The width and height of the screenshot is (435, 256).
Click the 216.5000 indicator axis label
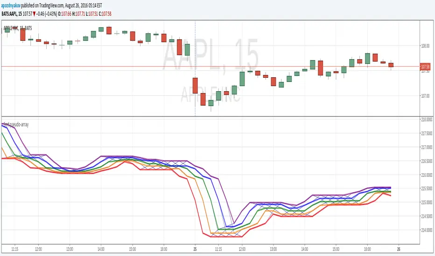click(427, 161)
